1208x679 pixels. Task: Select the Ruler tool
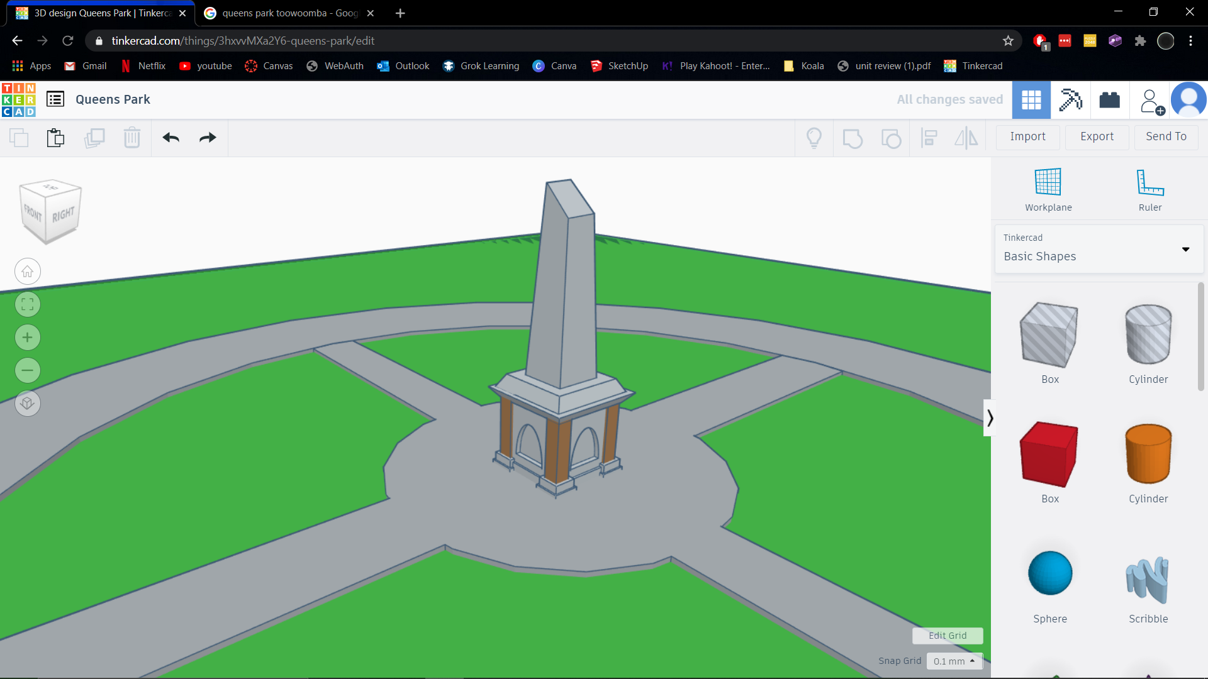pos(1150,190)
